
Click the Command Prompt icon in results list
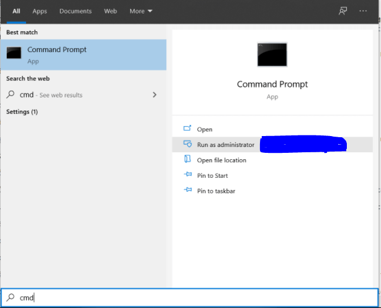pyautogui.click(x=14, y=53)
